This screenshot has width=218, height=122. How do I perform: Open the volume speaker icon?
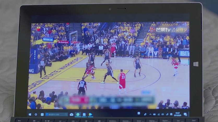pos(163,114)
